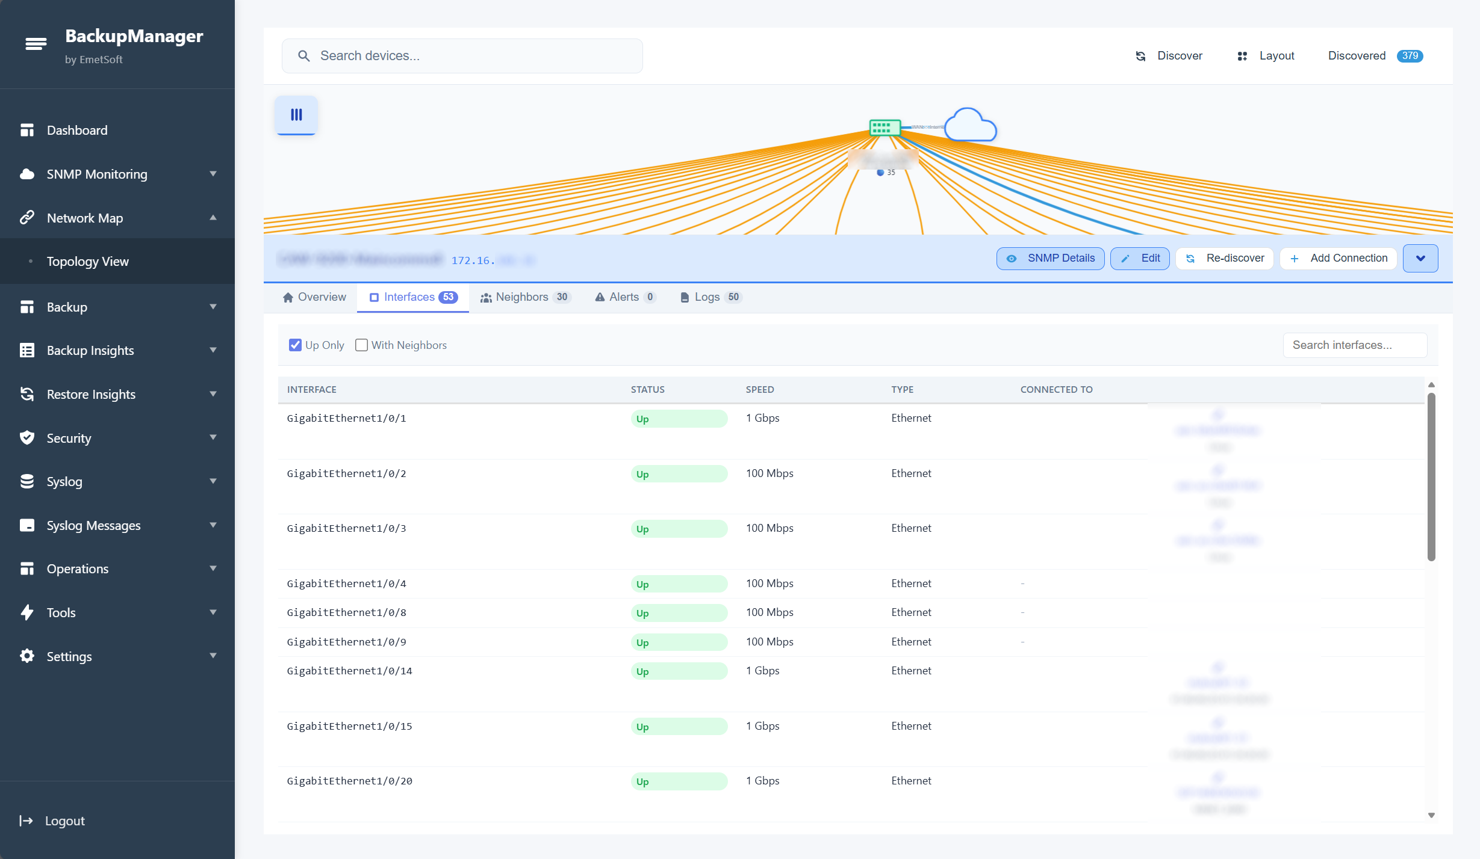Click the scrollbar up arrow in interfaces
This screenshot has width=1480, height=859.
point(1431,385)
